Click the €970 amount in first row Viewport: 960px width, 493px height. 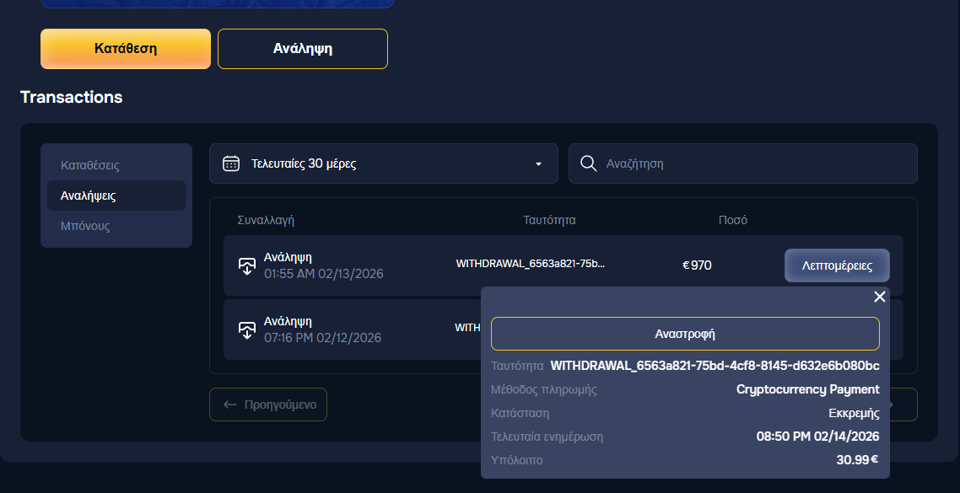pyautogui.click(x=697, y=265)
